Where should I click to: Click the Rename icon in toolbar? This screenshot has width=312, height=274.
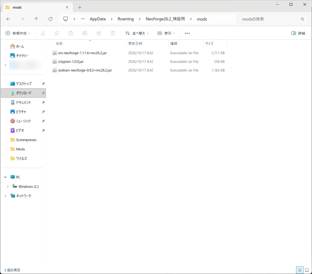pos(85,33)
